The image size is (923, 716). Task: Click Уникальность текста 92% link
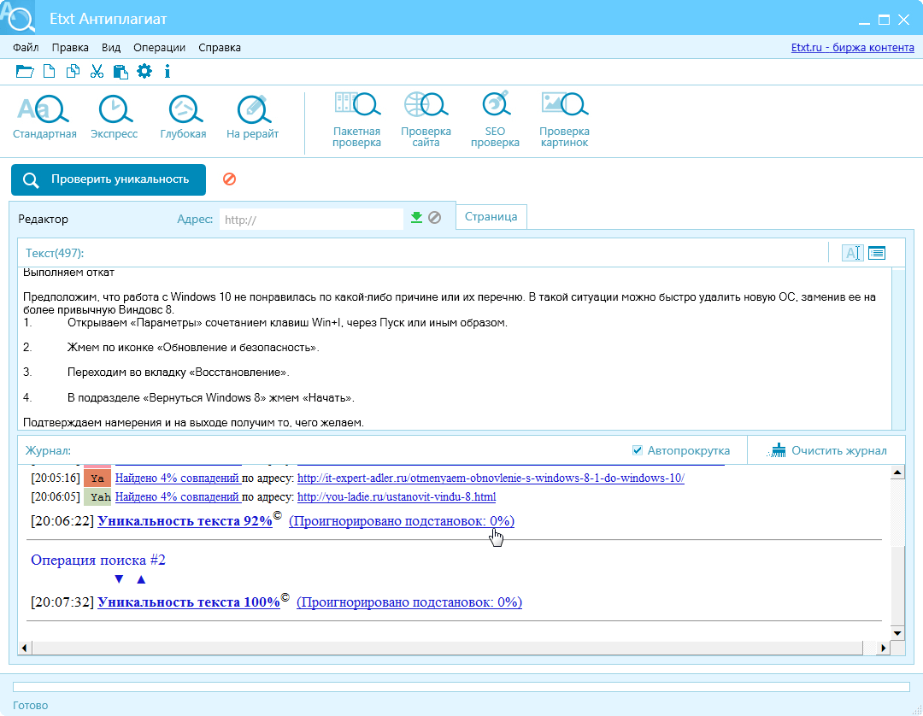click(x=185, y=521)
